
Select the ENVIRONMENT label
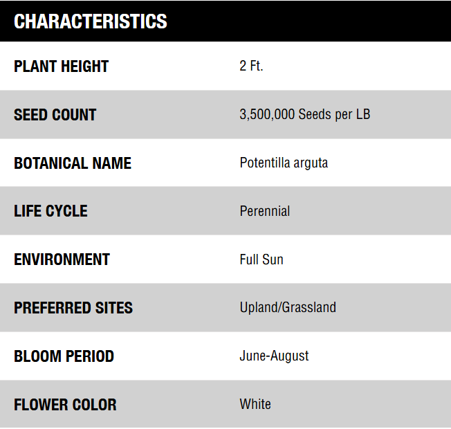[62, 259]
